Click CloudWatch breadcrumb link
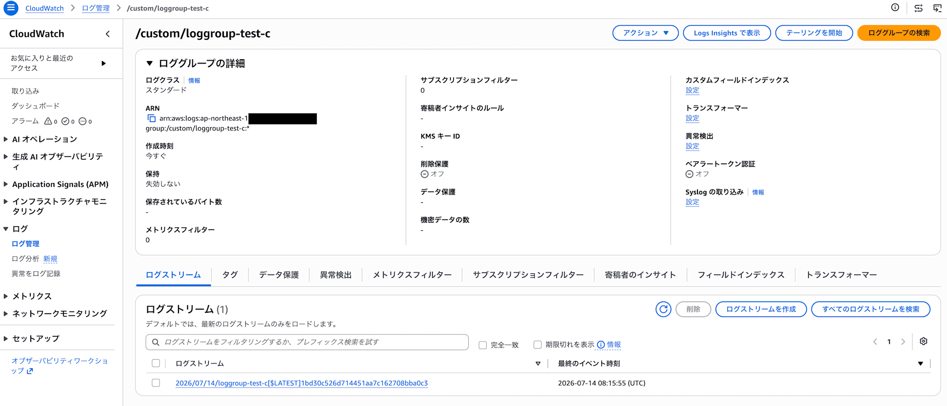This screenshot has width=947, height=406. 45,8
